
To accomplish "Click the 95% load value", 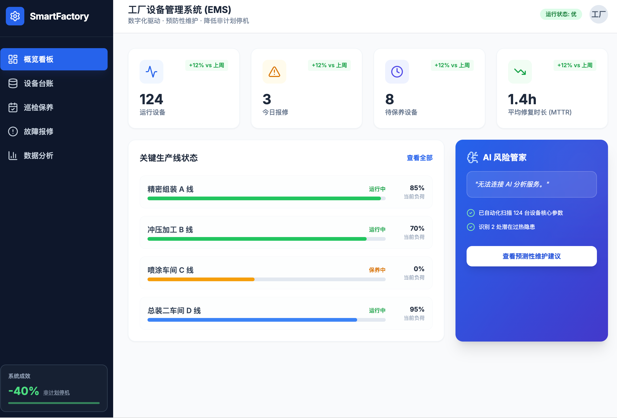I will (417, 309).
